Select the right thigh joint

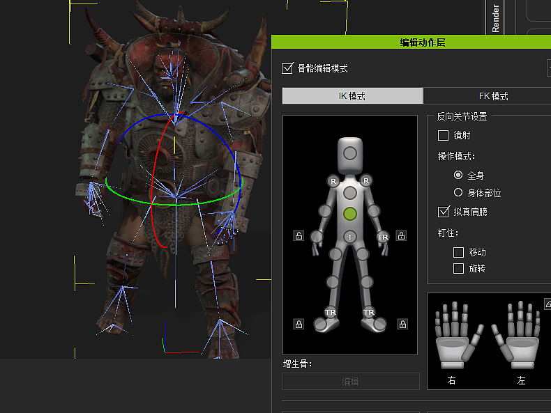click(335, 254)
